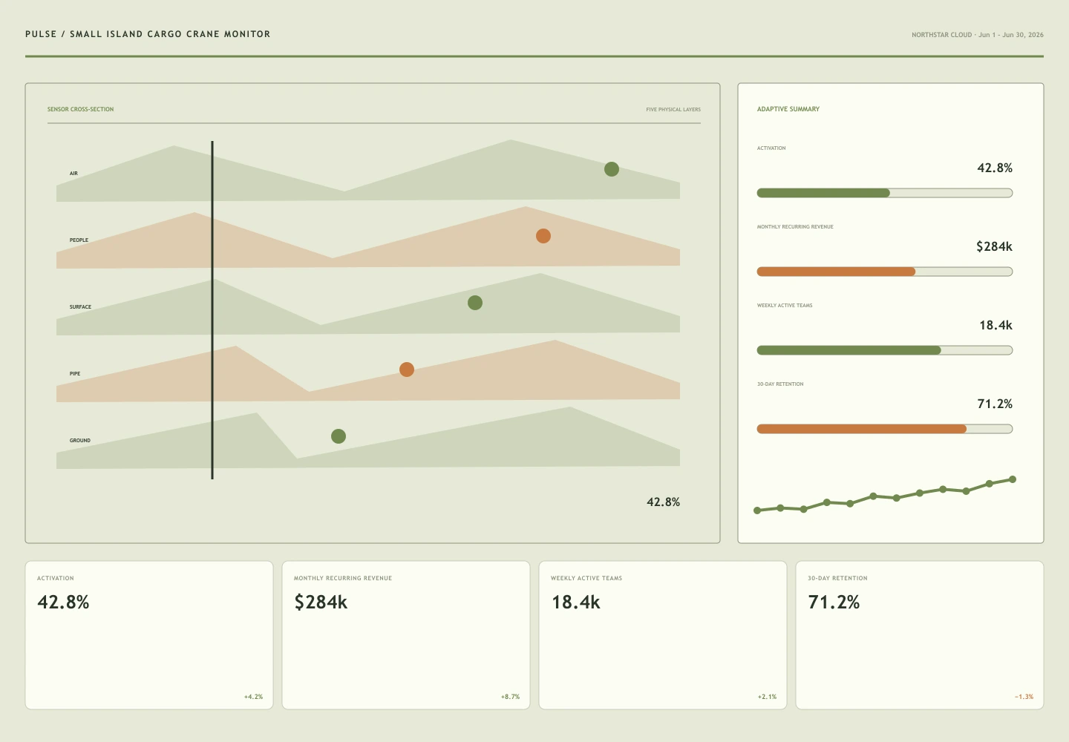
Task: Click the +8.7% change in revenue card
Action: point(511,697)
